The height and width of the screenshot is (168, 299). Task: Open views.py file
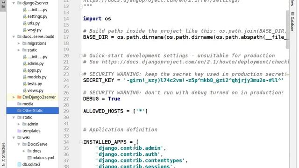click(x=36, y=91)
